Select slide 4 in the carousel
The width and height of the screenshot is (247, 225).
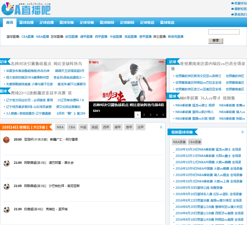tap(157, 115)
